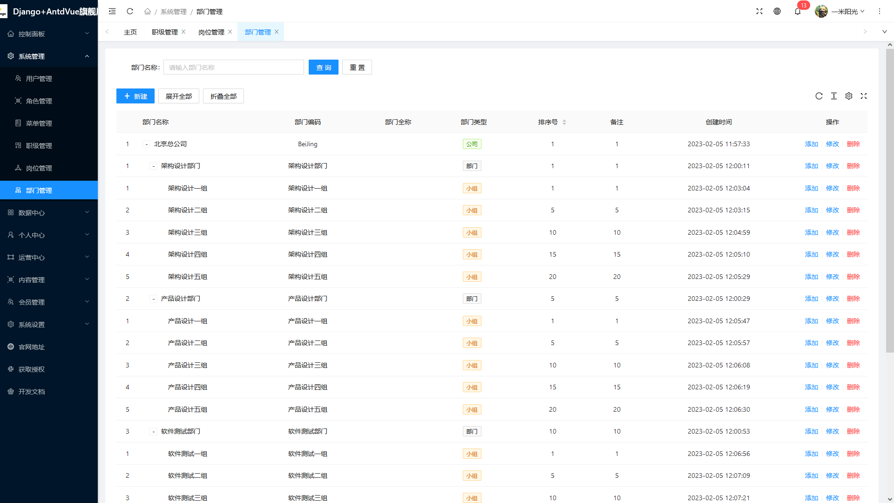Collapse the 软件测试部门 row

click(153, 432)
